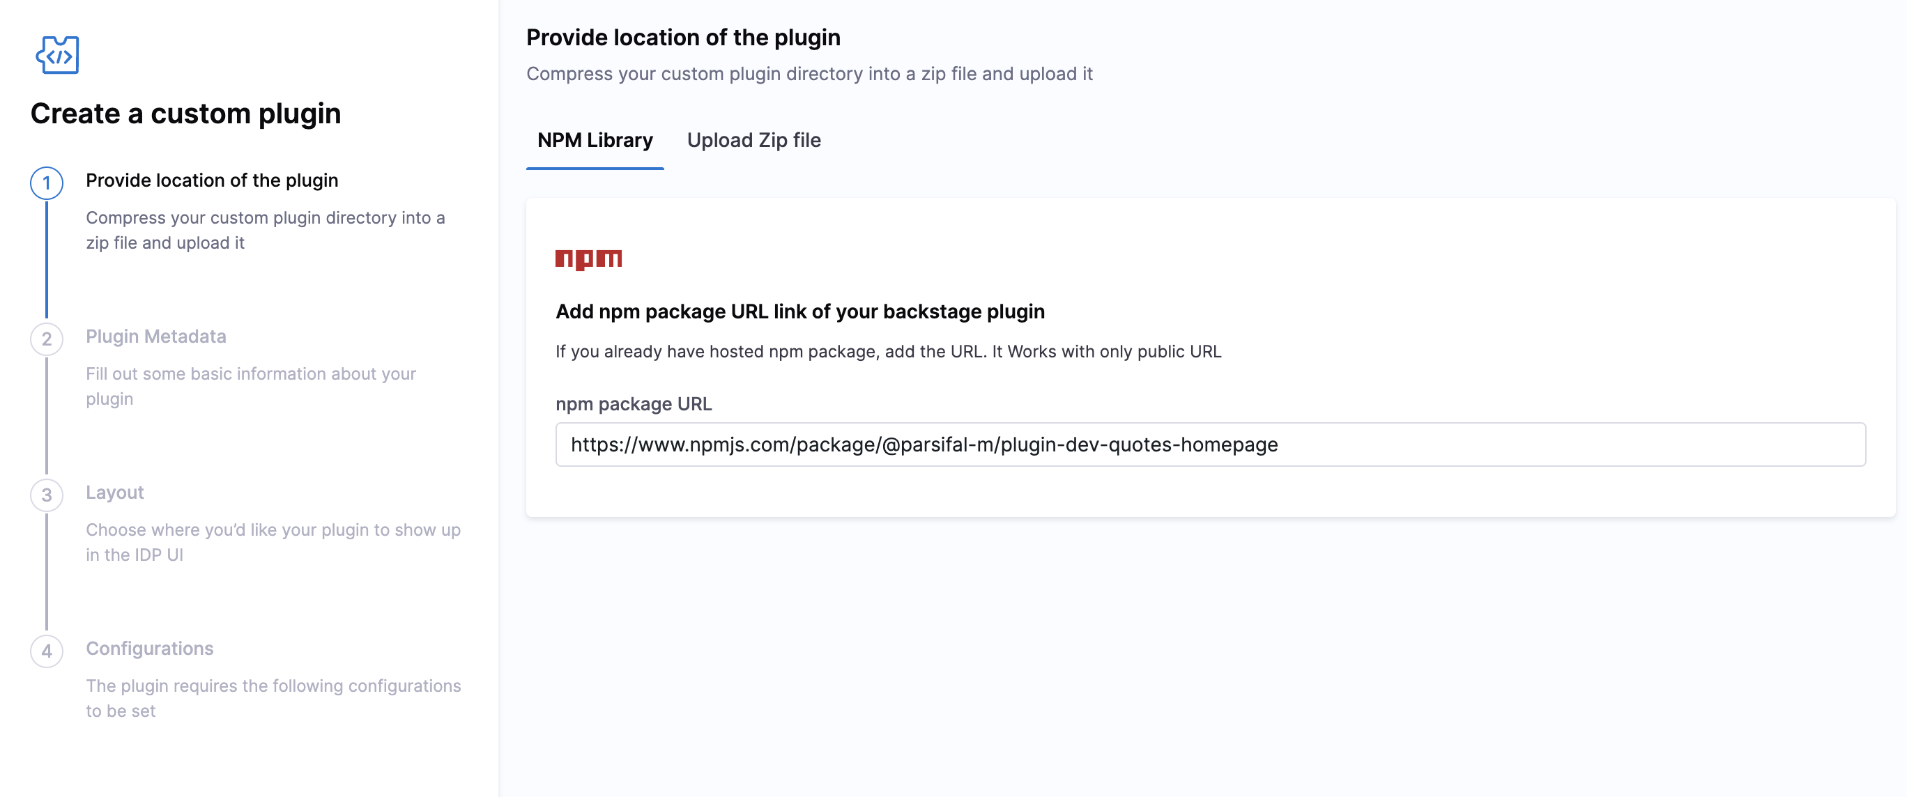Click the Layout step description text
Screen dimensions: 1907x797
point(273,542)
